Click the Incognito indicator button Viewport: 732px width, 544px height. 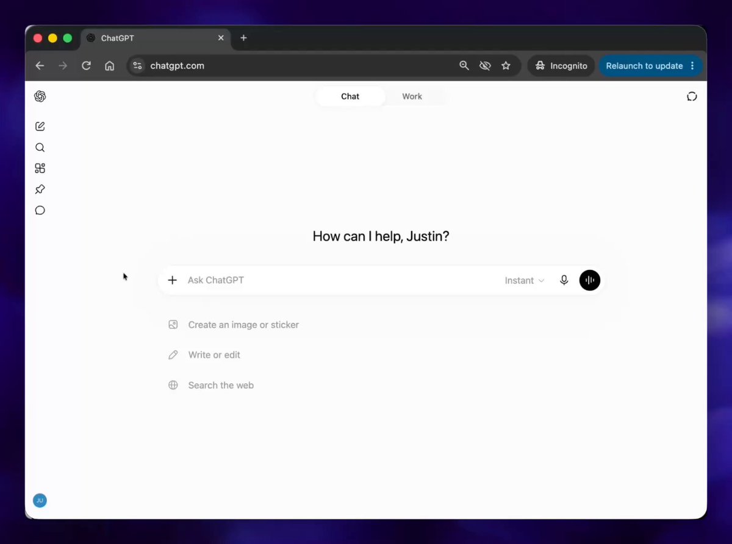click(561, 66)
